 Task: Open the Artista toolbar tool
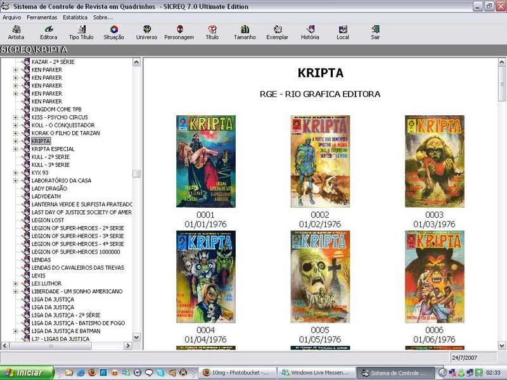coord(16,32)
